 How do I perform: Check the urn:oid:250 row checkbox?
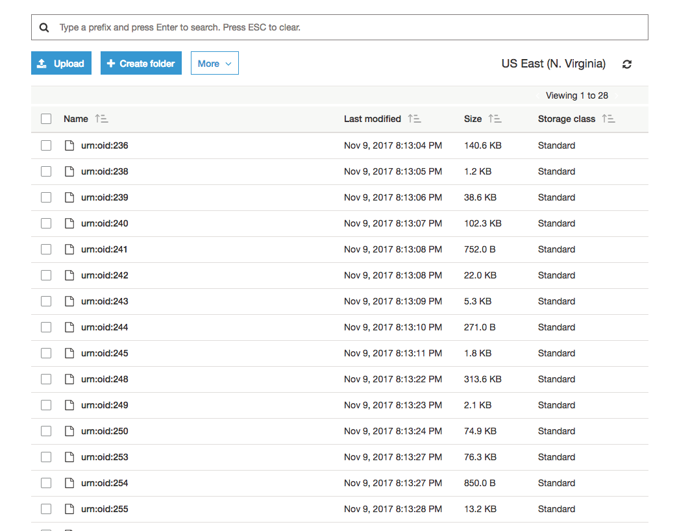click(x=46, y=431)
